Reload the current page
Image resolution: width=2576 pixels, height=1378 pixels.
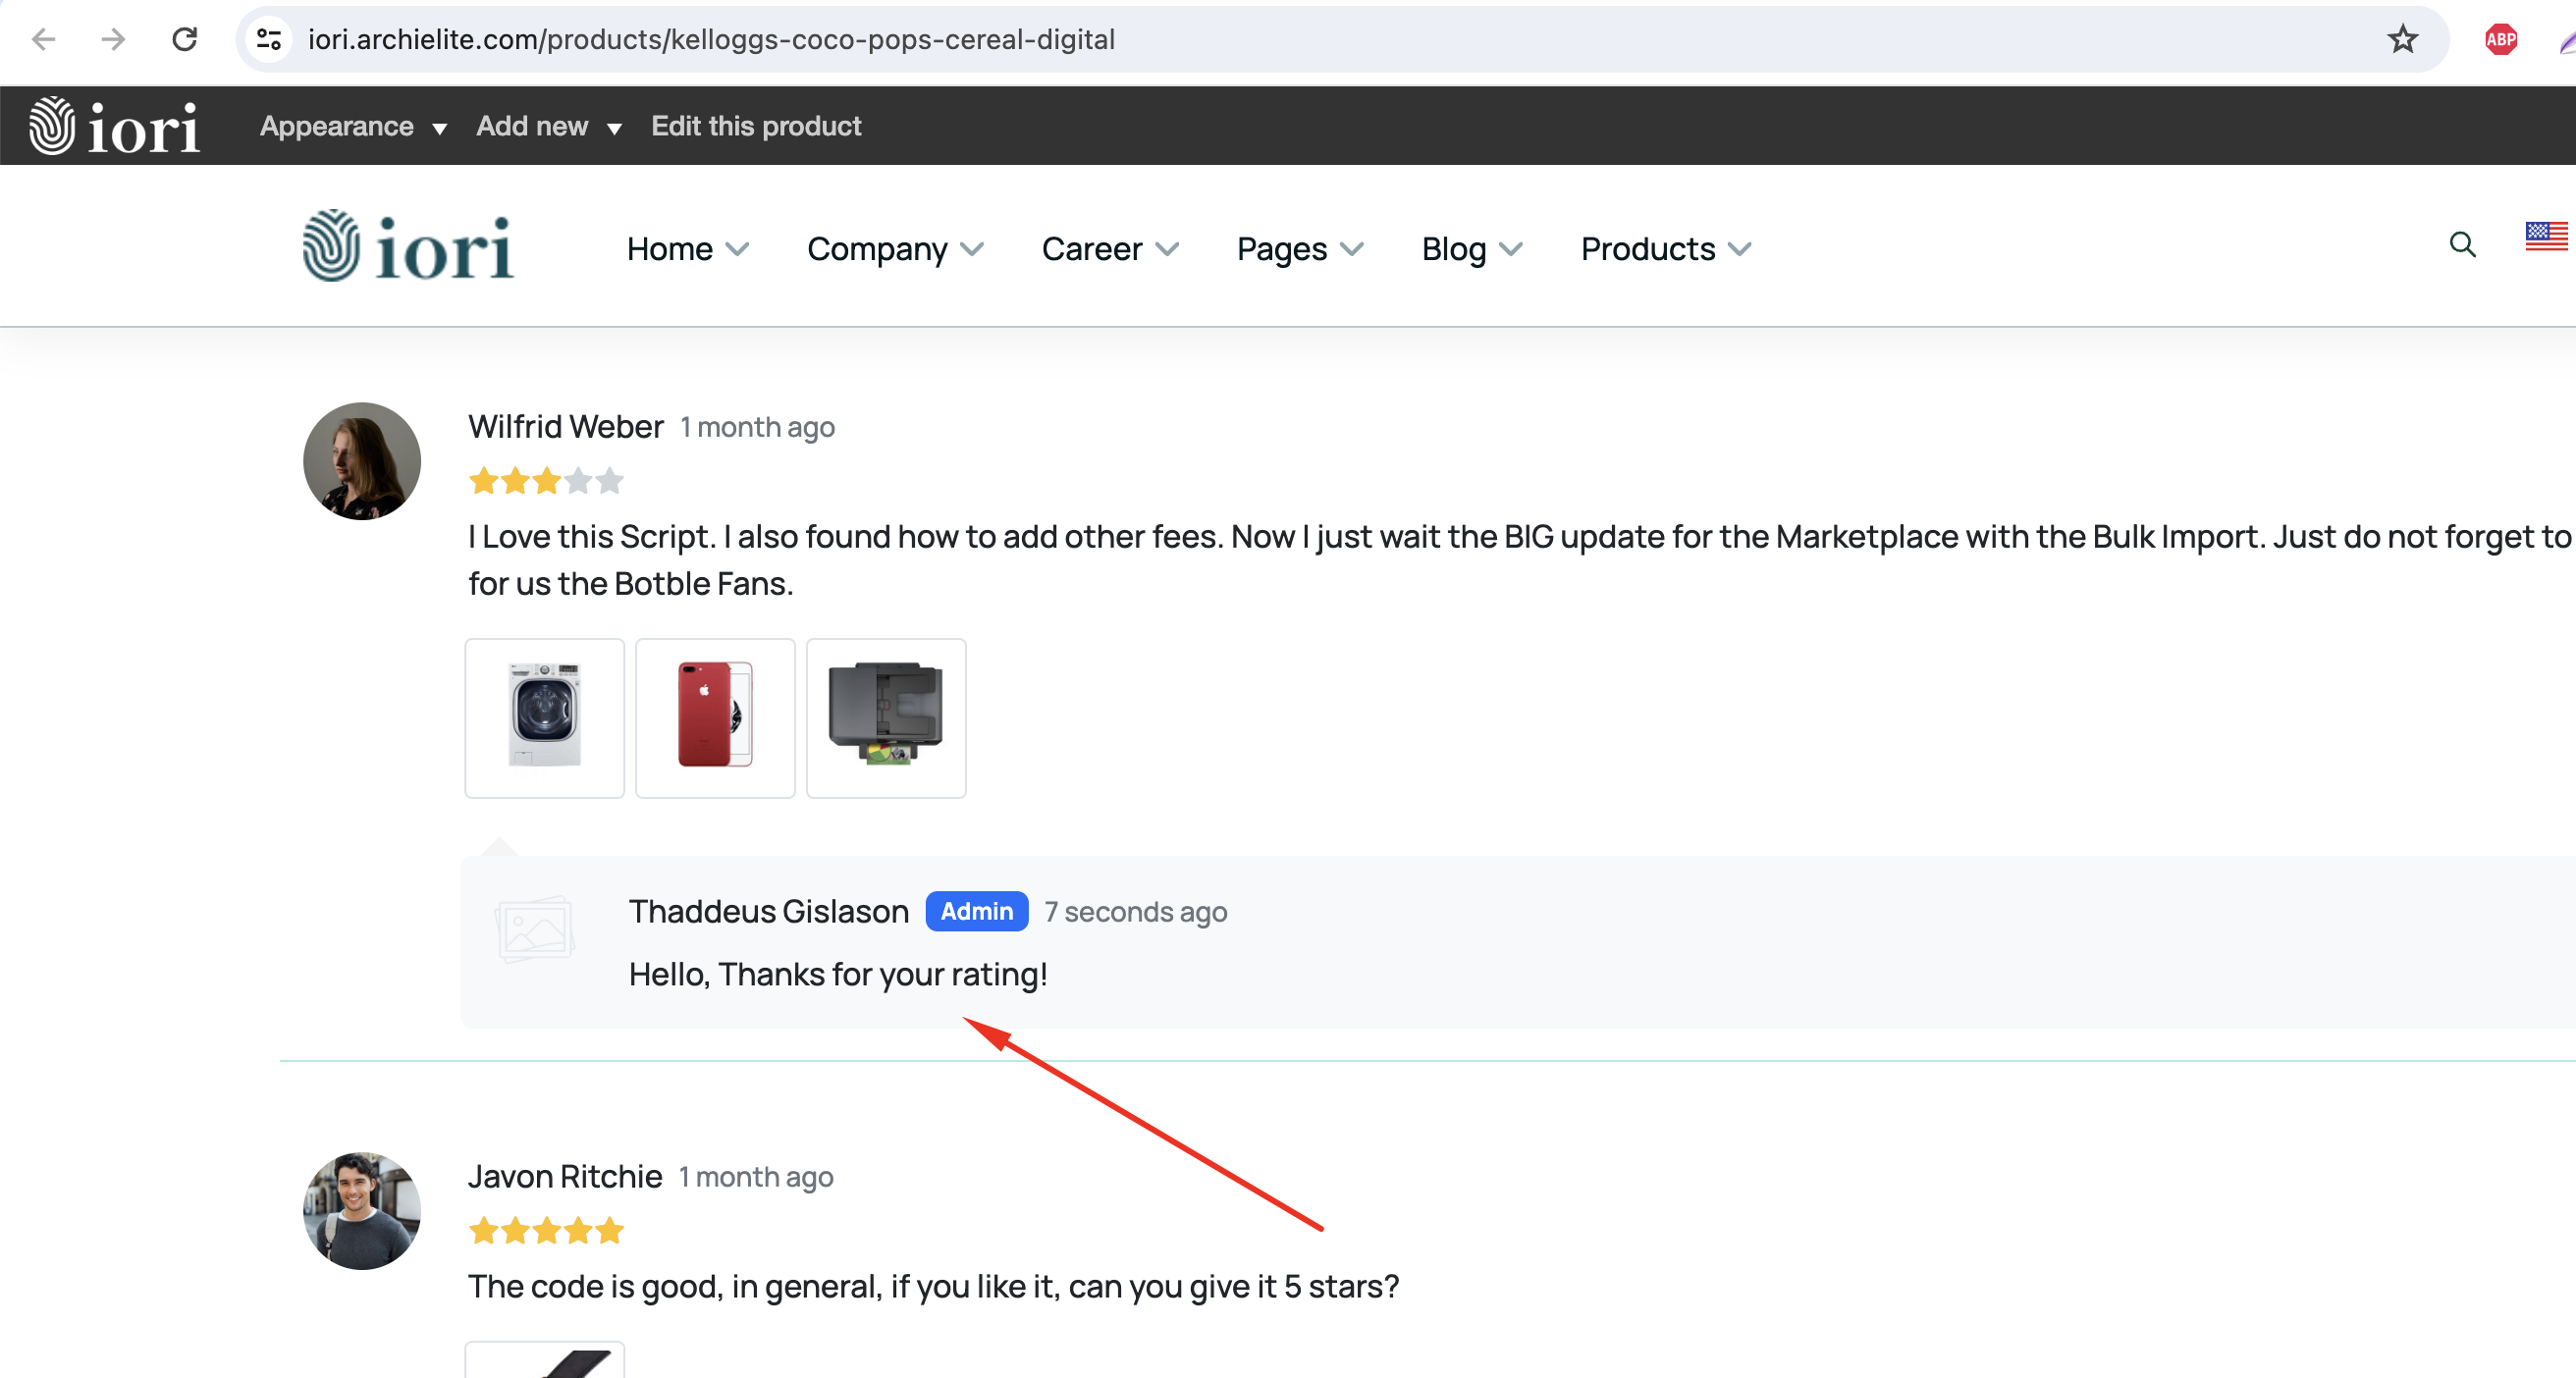click(x=185, y=39)
